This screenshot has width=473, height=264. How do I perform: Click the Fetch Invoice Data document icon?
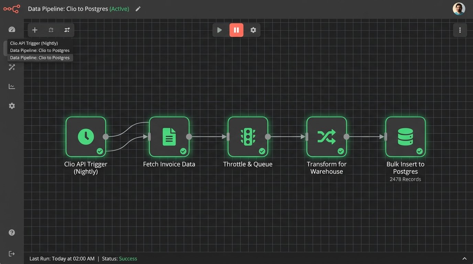tap(169, 136)
